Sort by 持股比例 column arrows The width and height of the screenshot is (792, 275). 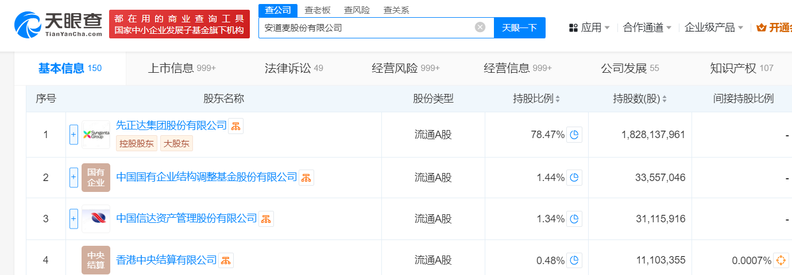(x=558, y=99)
